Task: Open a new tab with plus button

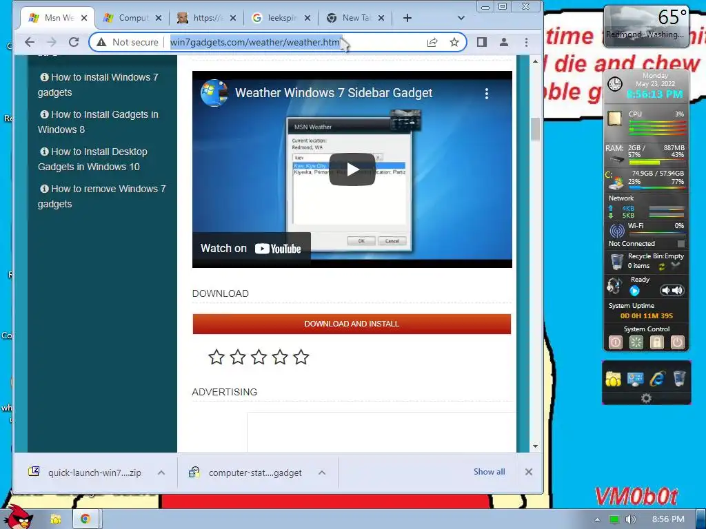Action: click(x=407, y=18)
